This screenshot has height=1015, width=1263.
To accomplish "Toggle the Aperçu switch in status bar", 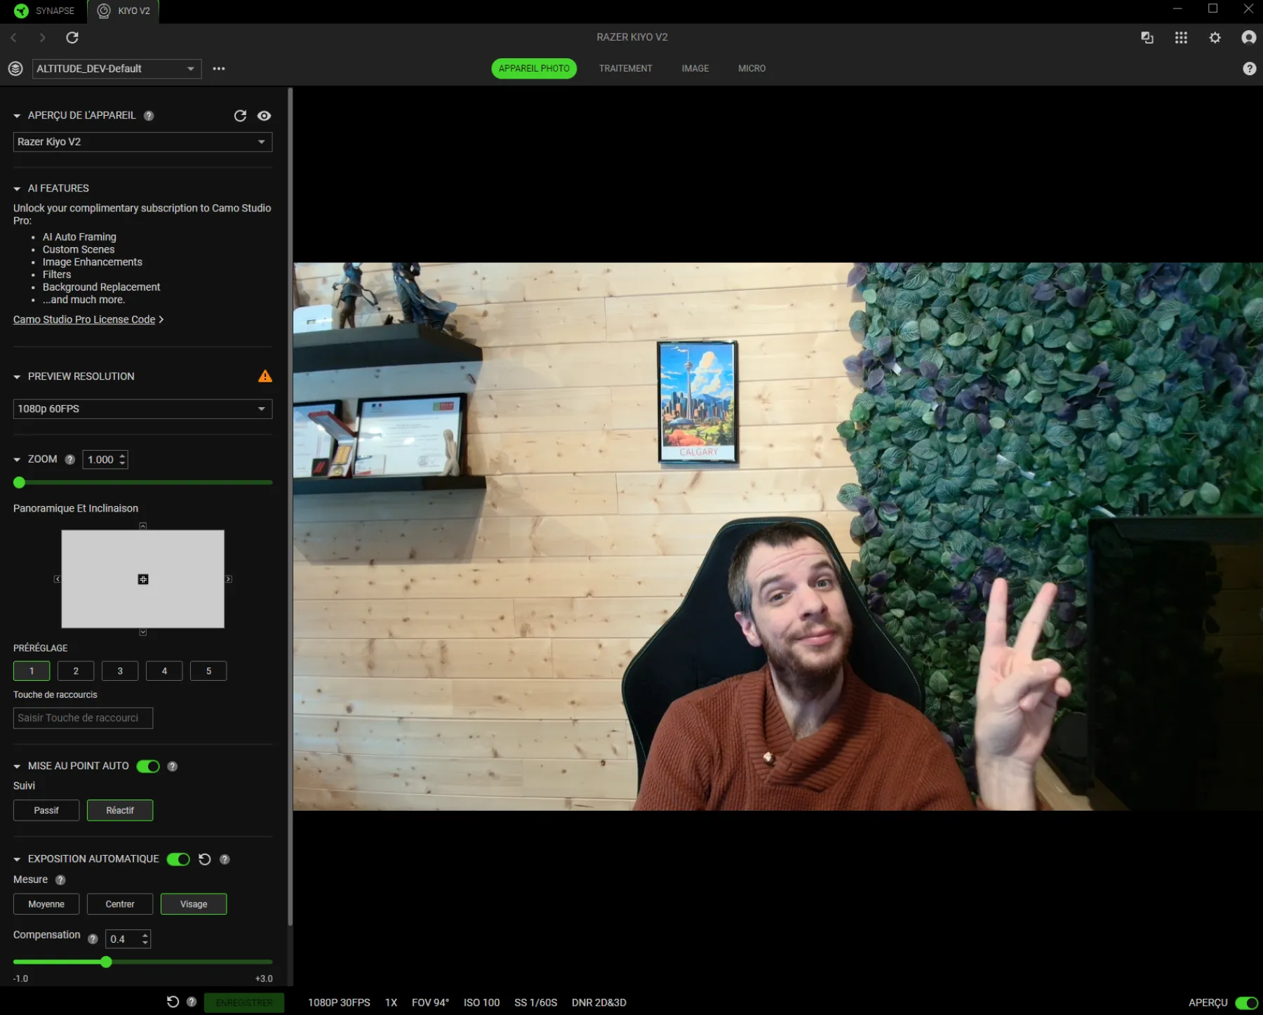I will (1245, 1002).
